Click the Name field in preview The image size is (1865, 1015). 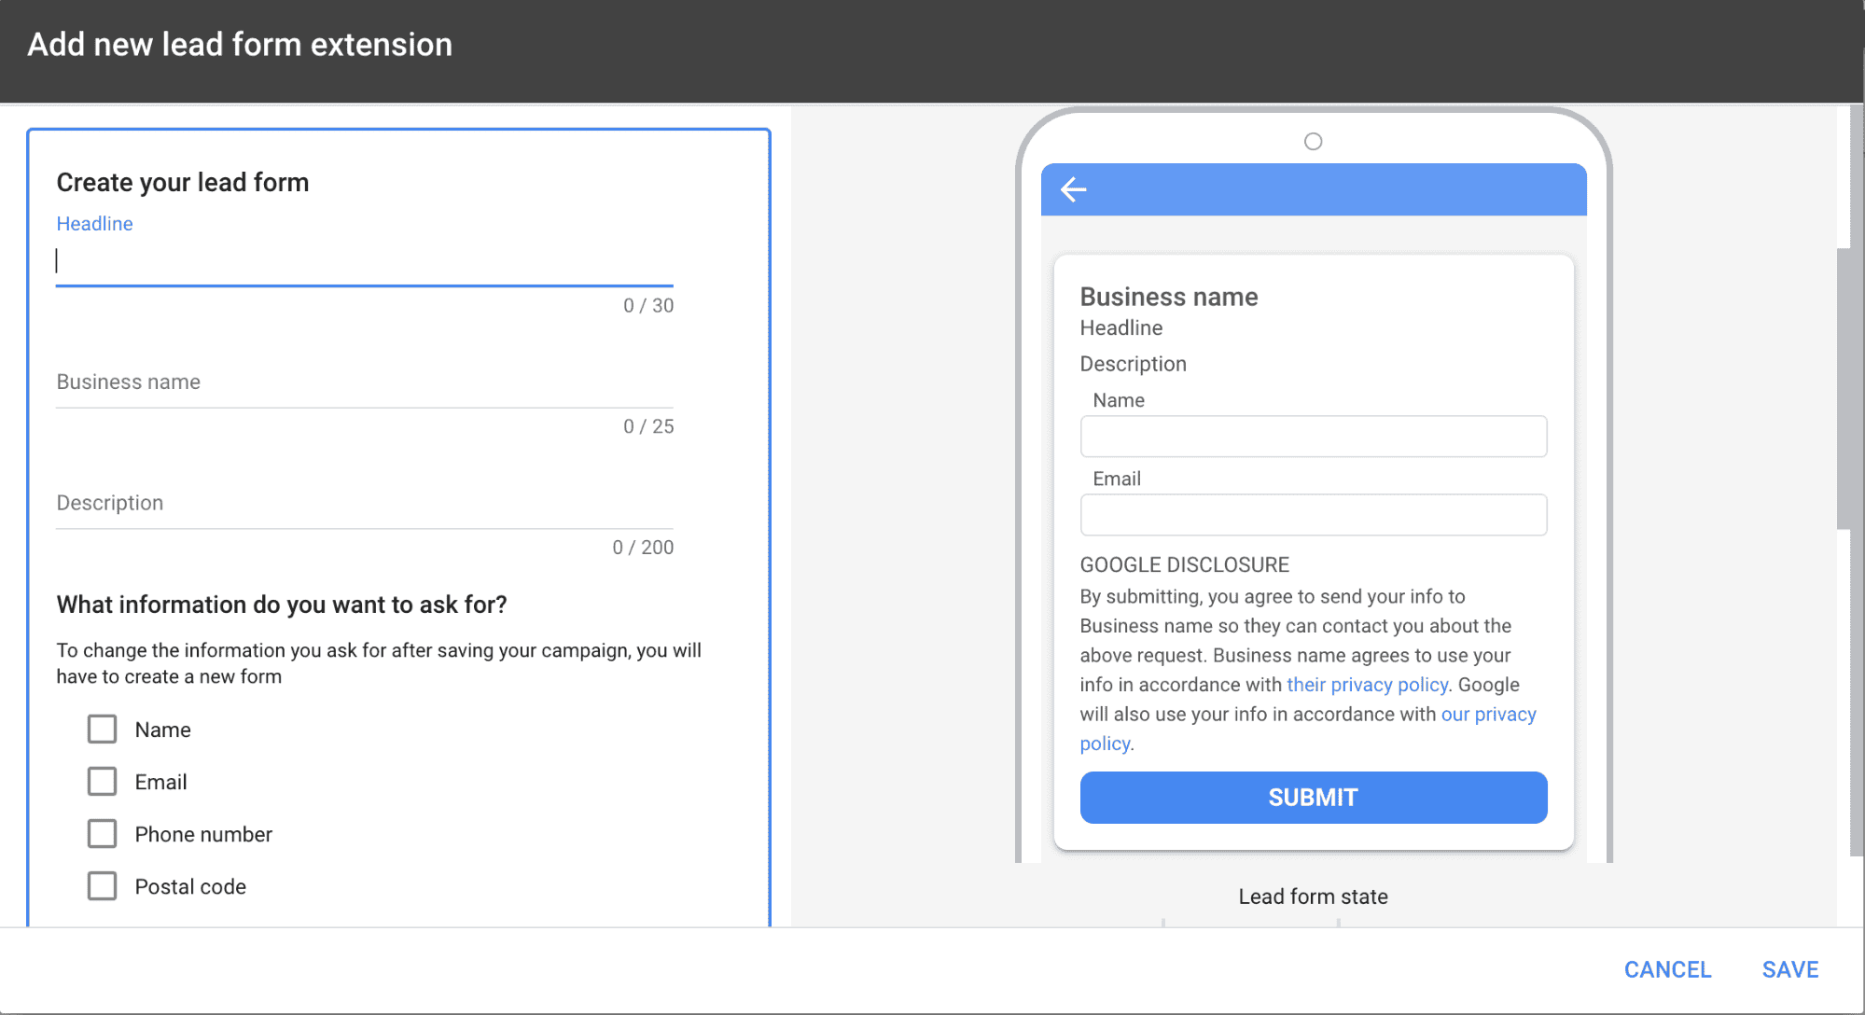click(1313, 437)
